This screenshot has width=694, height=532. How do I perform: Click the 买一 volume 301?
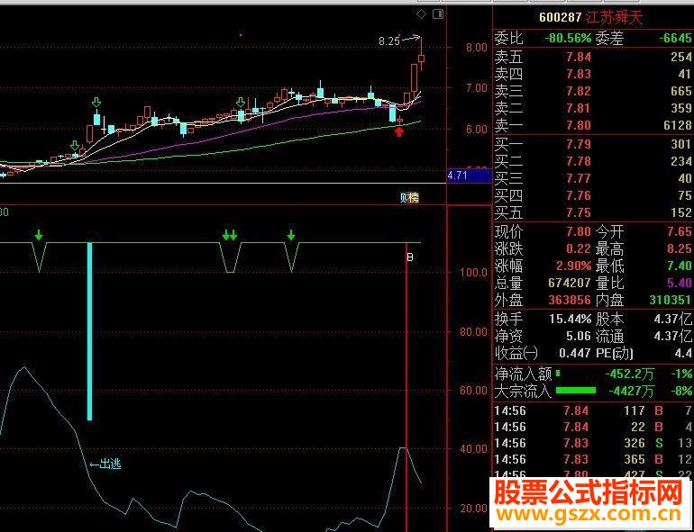click(x=680, y=144)
